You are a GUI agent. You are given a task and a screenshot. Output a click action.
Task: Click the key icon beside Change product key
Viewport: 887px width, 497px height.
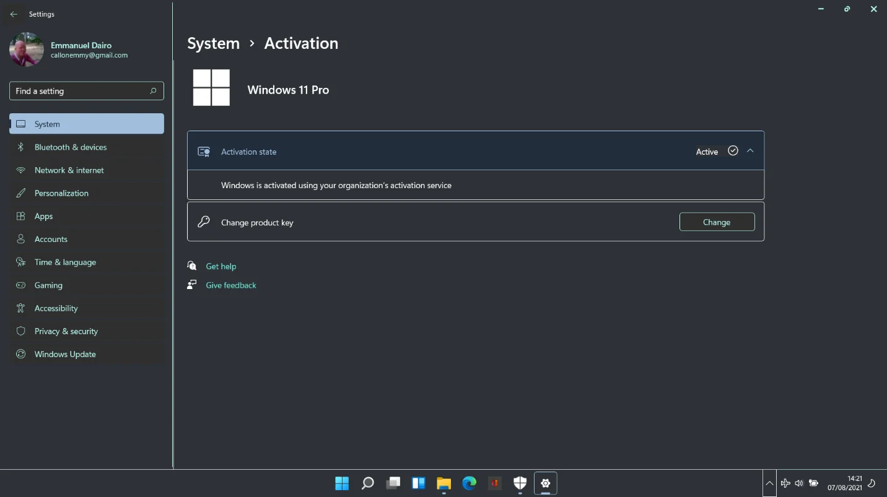click(x=204, y=222)
